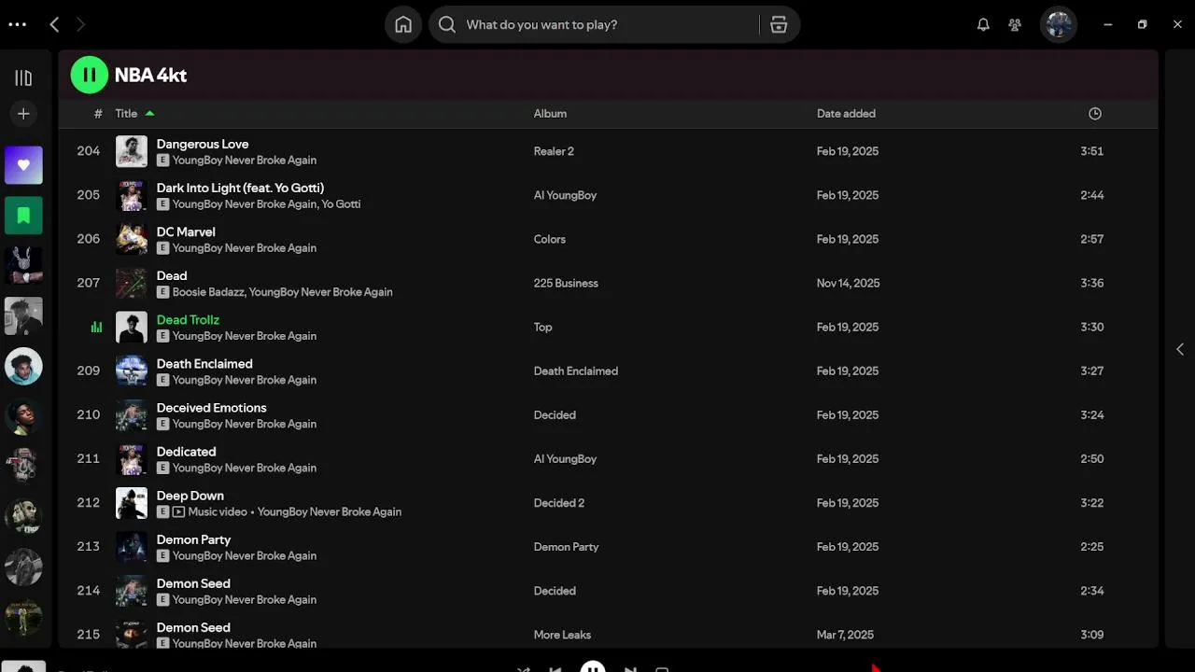Sort tracks by Album column header

tap(550, 114)
